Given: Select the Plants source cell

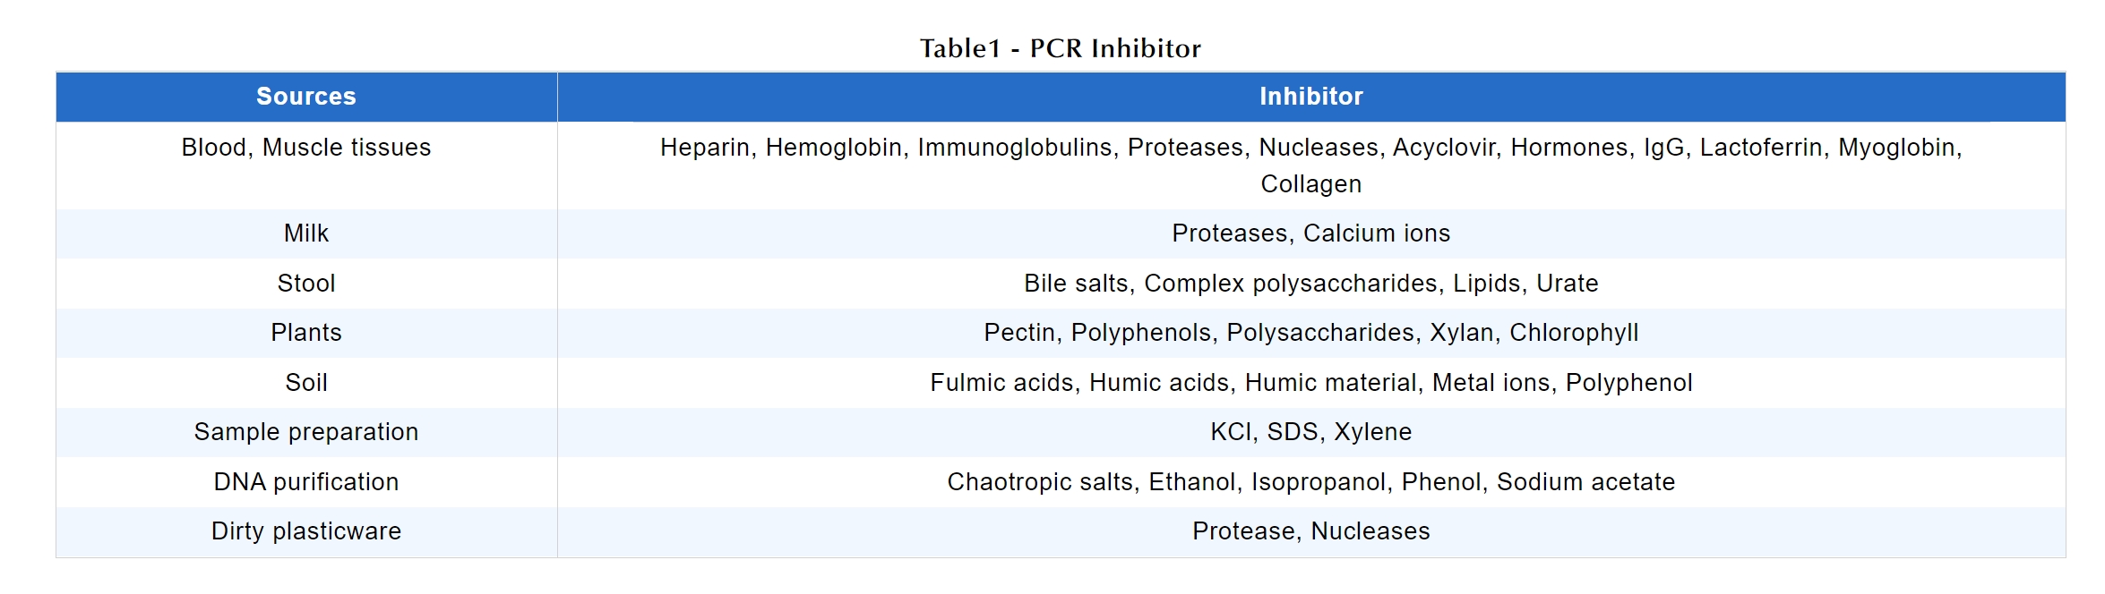Looking at the screenshot, I should coord(306,333).
